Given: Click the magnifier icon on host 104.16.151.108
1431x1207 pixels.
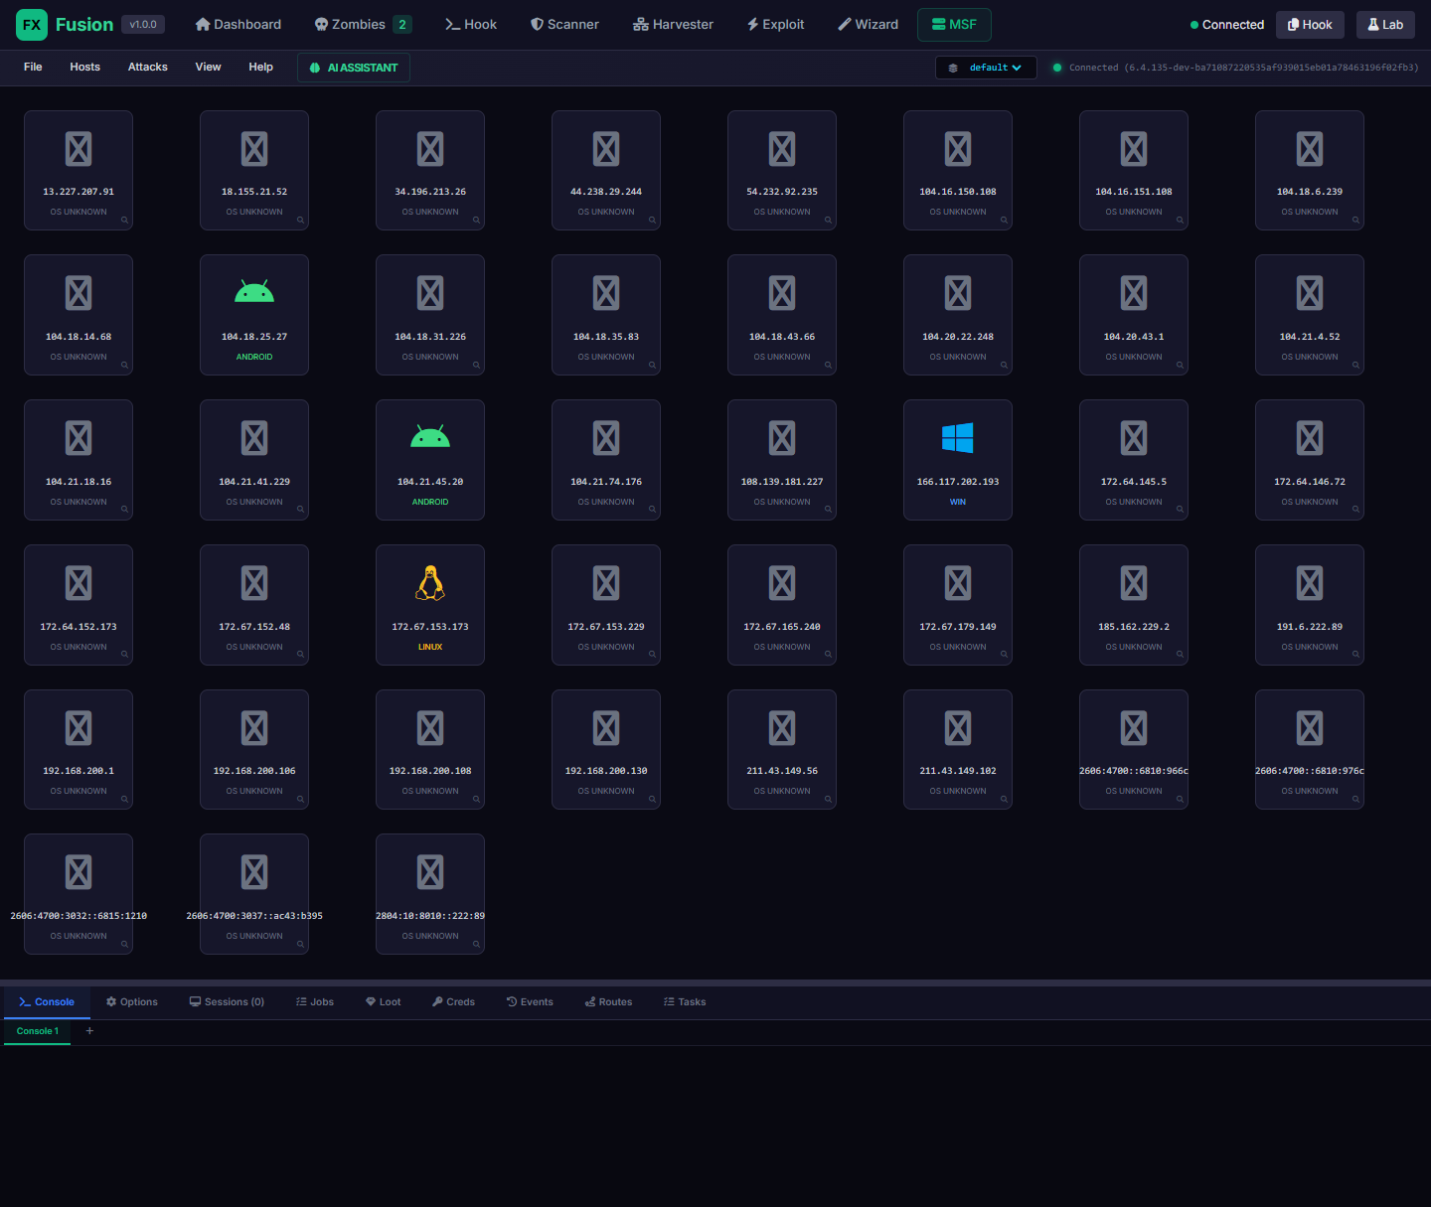Looking at the screenshot, I should point(1180,221).
